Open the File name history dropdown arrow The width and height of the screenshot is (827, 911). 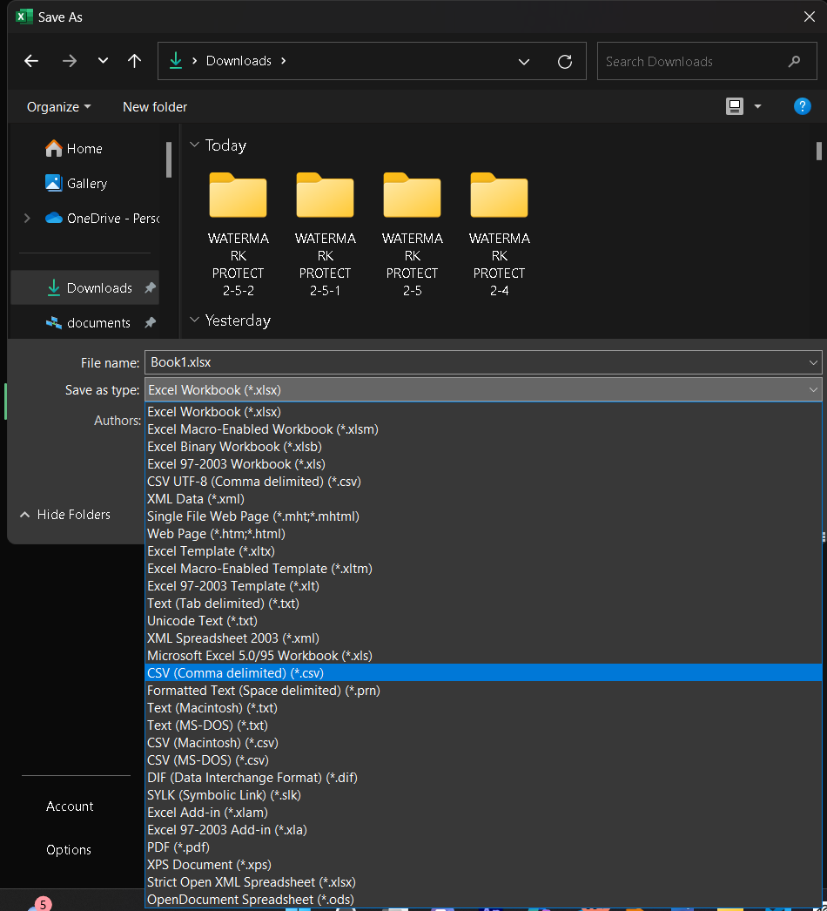813,362
